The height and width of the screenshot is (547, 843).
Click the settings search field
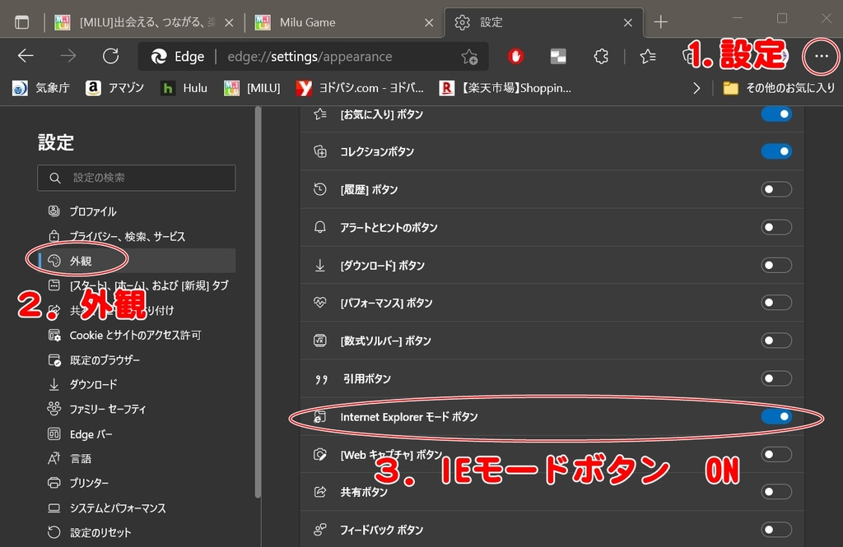[137, 178]
